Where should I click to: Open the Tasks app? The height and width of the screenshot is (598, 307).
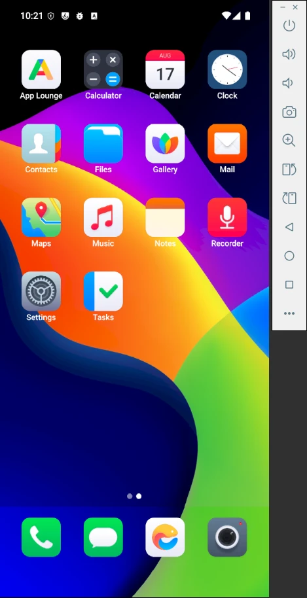click(103, 291)
